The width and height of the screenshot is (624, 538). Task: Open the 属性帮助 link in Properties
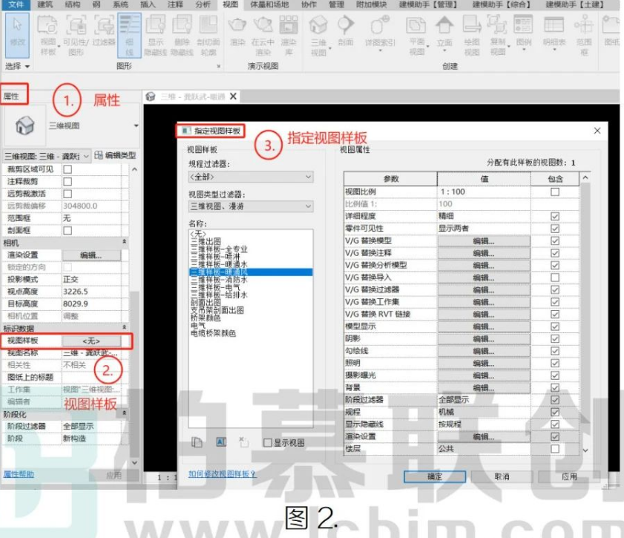coord(19,474)
